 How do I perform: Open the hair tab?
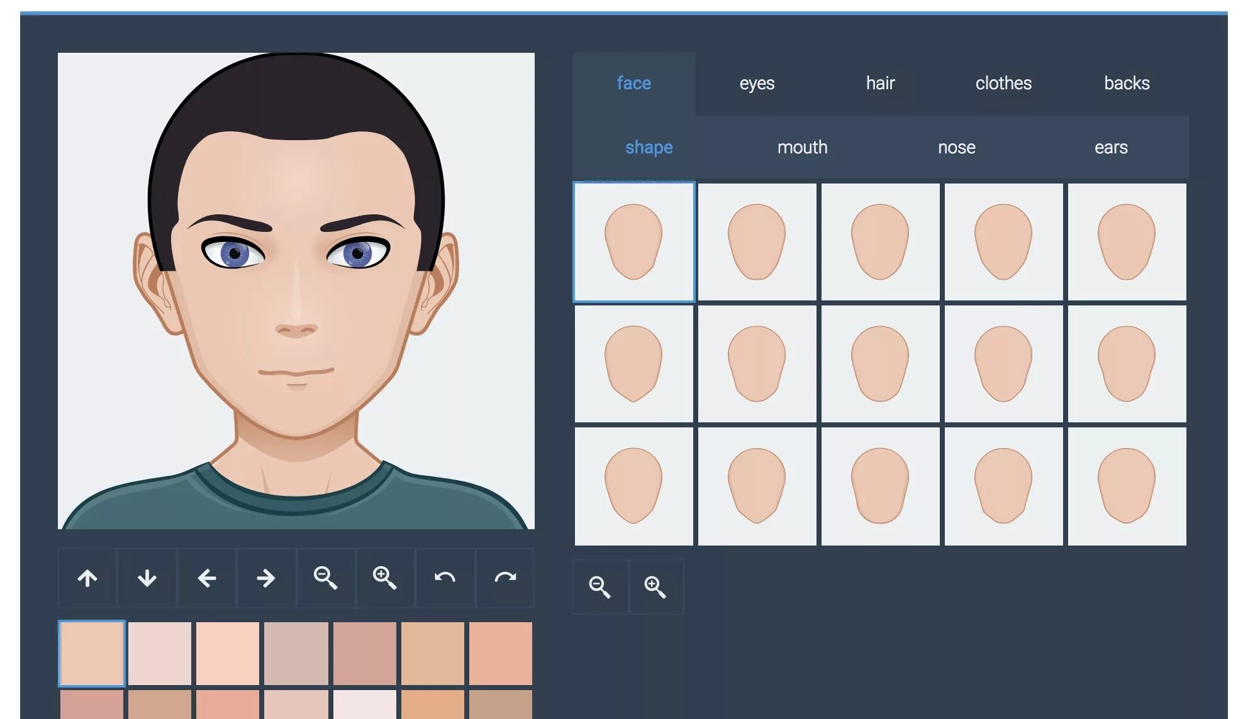[880, 83]
